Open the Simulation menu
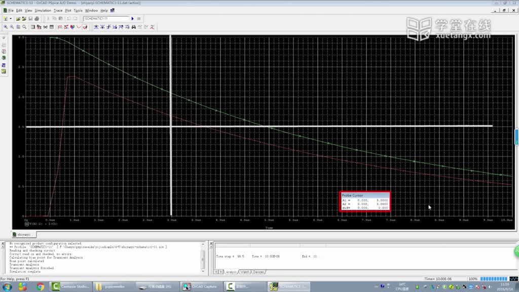 coord(43,11)
